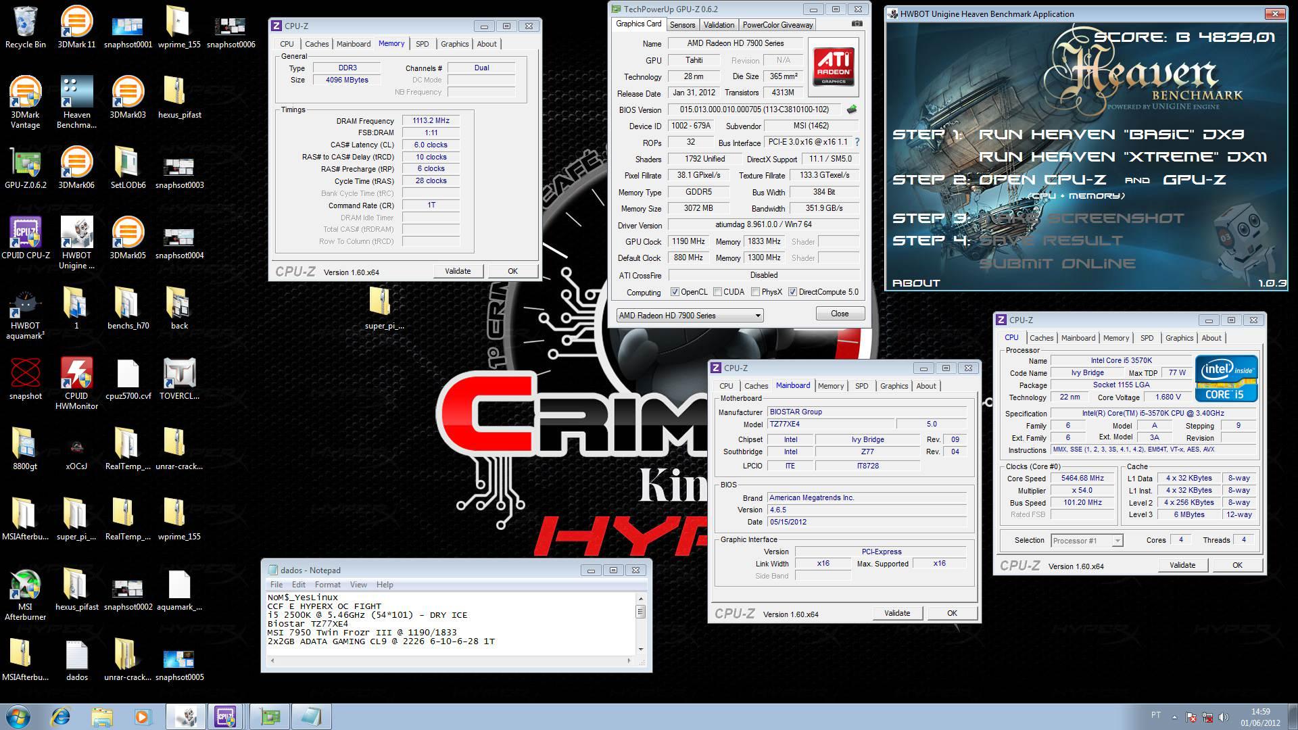The width and height of the screenshot is (1298, 730).
Task: Open CPUID HWMonitor desktop shortcut
Action: click(x=76, y=383)
